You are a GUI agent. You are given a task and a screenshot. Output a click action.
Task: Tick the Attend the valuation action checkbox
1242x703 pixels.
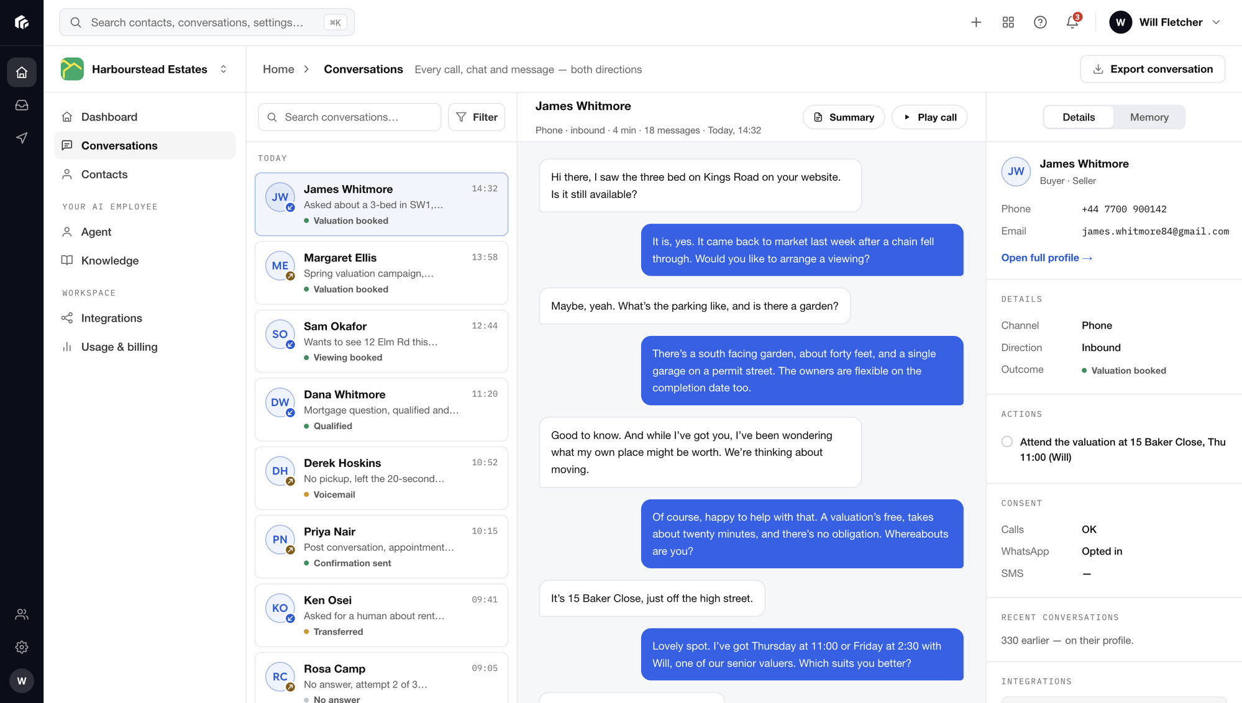[x=1007, y=442]
